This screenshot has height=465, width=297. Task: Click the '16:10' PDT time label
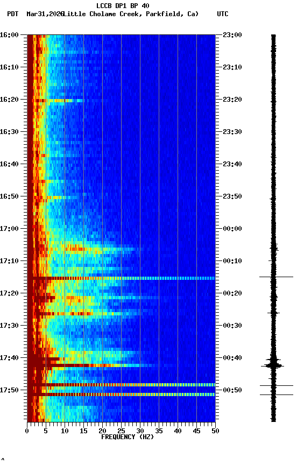pyautogui.click(x=9, y=67)
